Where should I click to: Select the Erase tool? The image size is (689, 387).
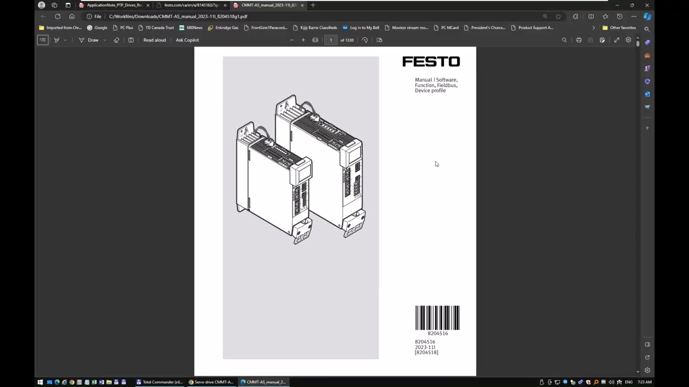[116, 40]
